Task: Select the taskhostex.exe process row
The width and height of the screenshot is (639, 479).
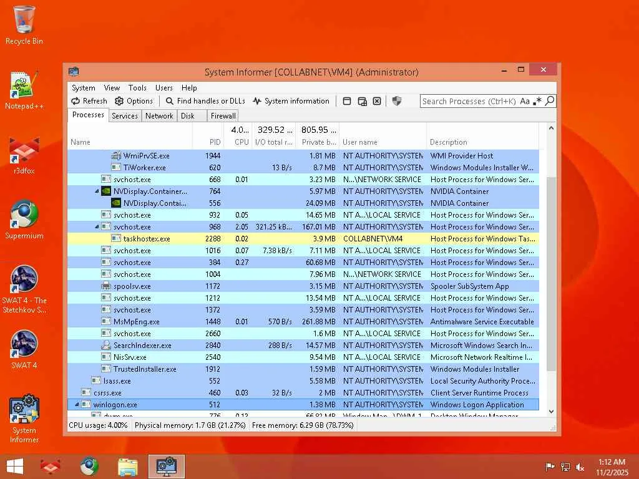Action: (x=303, y=239)
